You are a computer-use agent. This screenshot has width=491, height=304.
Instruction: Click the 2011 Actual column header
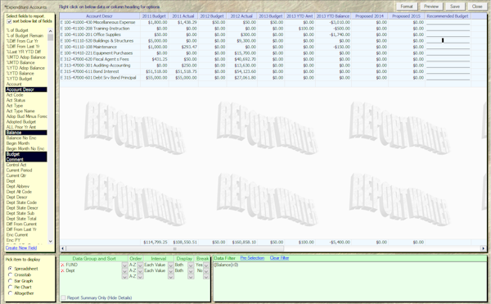[183, 16]
